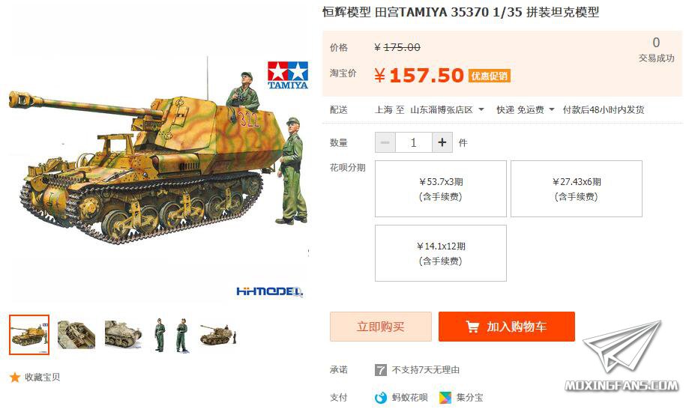Click the 优惠促销 promotion tag
The width and height of the screenshot is (686, 412).
point(489,76)
